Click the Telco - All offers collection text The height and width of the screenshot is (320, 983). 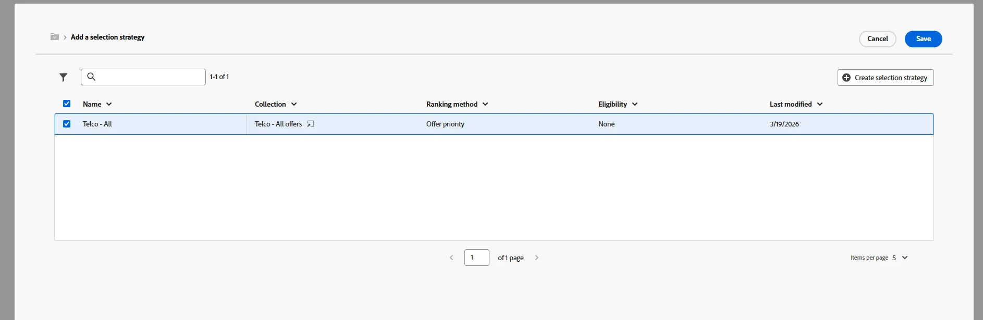click(x=278, y=124)
